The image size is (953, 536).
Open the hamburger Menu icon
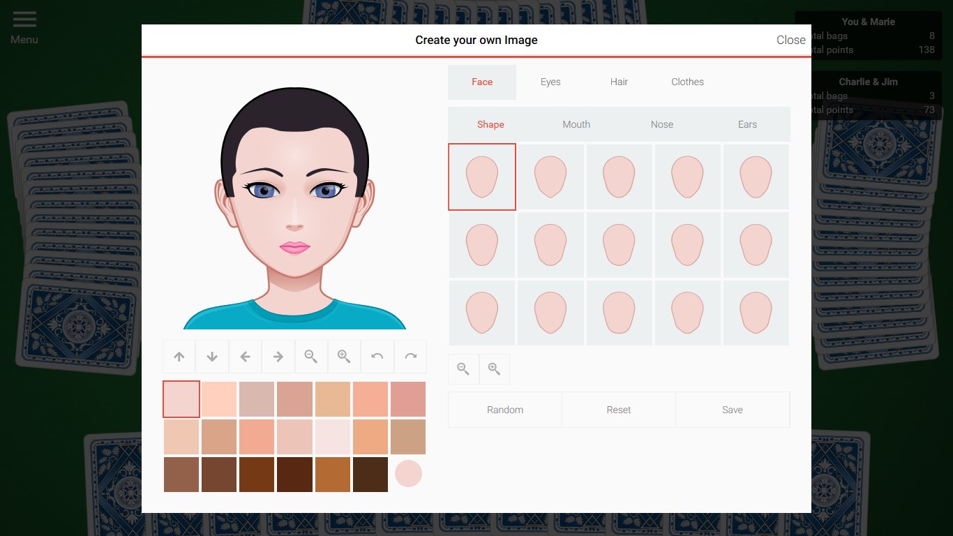24,20
